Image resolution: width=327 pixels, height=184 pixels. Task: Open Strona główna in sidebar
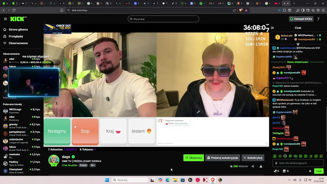pos(15,29)
